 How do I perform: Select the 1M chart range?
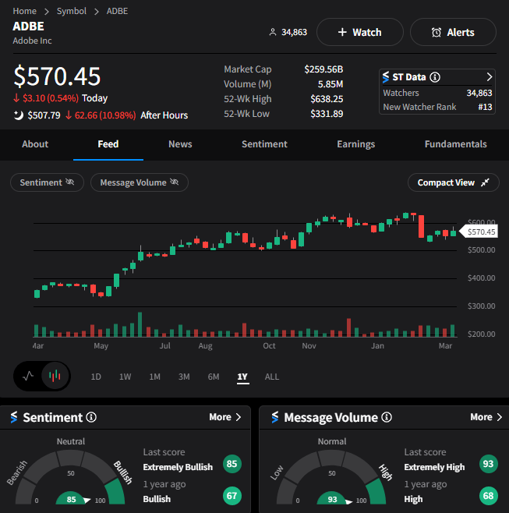(x=155, y=377)
